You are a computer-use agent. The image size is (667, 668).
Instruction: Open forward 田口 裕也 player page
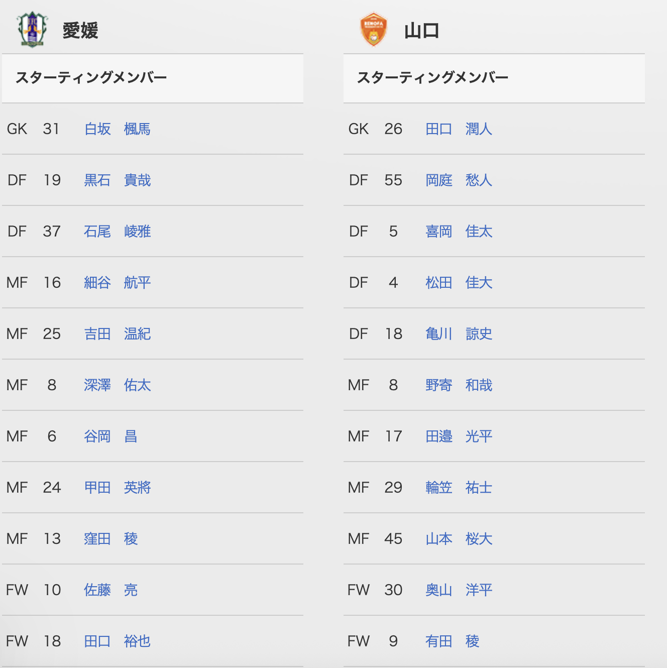(117, 641)
